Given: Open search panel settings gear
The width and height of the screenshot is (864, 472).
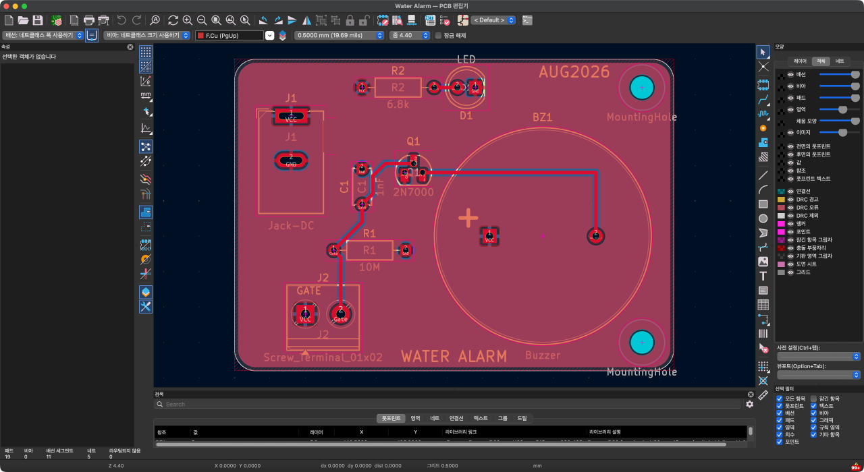Looking at the screenshot, I should tap(749, 405).
